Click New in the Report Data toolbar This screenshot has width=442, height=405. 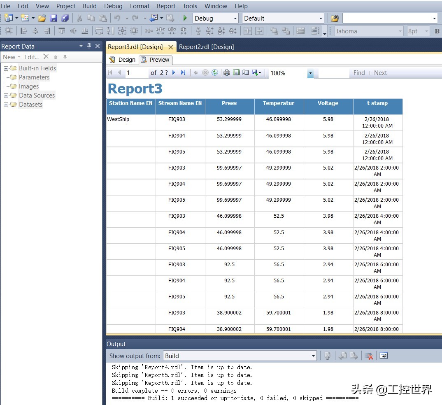coord(9,57)
